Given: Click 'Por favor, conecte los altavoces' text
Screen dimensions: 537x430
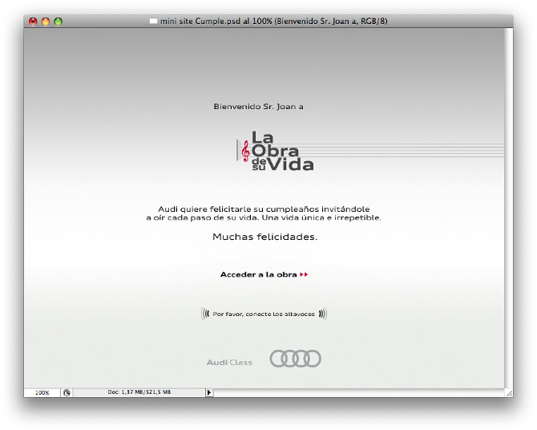Looking at the screenshot, I should pyautogui.click(x=264, y=314).
